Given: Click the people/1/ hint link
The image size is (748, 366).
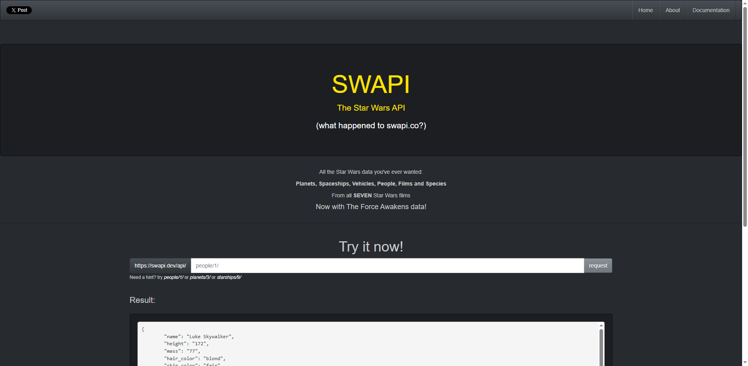Looking at the screenshot, I should (x=173, y=277).
